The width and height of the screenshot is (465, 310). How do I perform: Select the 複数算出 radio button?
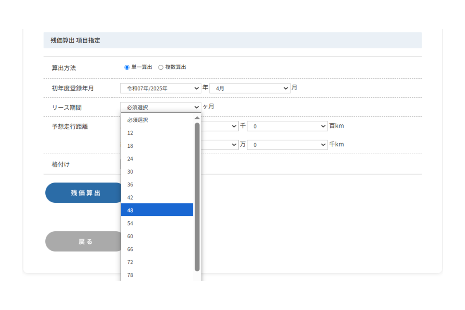pos(161,67)
